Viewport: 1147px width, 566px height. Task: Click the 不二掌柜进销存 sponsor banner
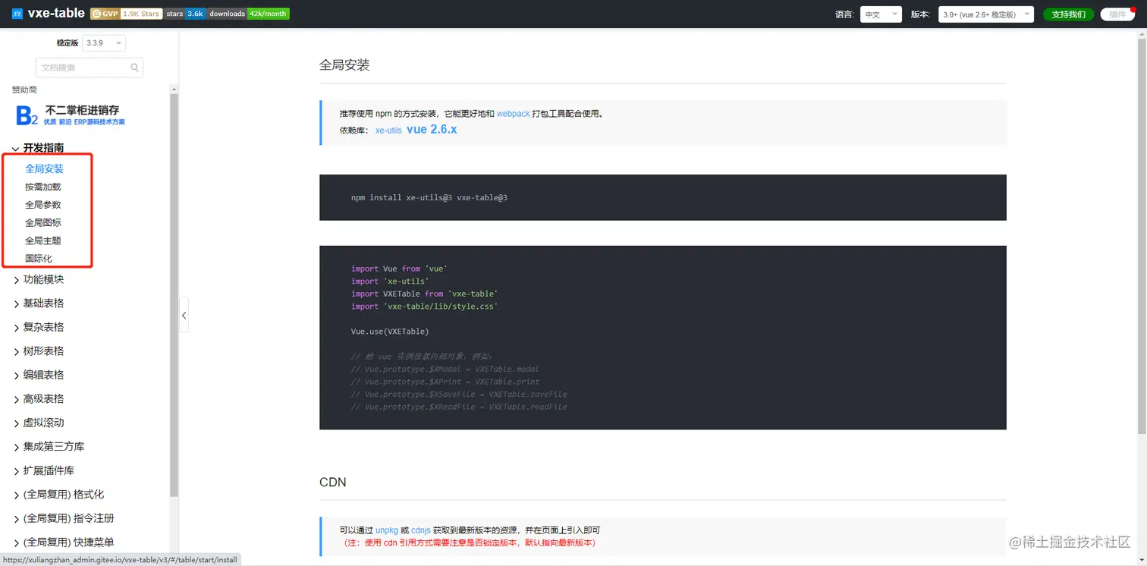pos(71,115)
